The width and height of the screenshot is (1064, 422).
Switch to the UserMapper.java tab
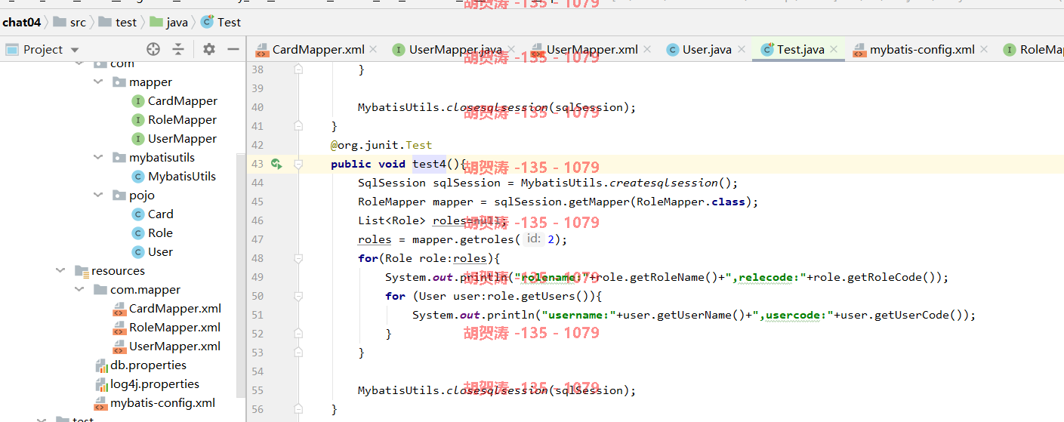pyautogui.click(x=455, y=50)
